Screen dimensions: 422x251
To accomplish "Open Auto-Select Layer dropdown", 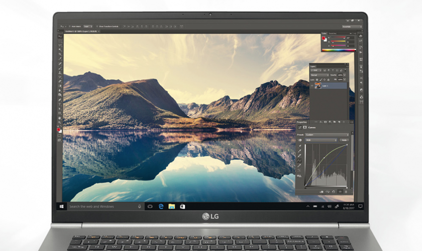I will [x=88, y=27].
